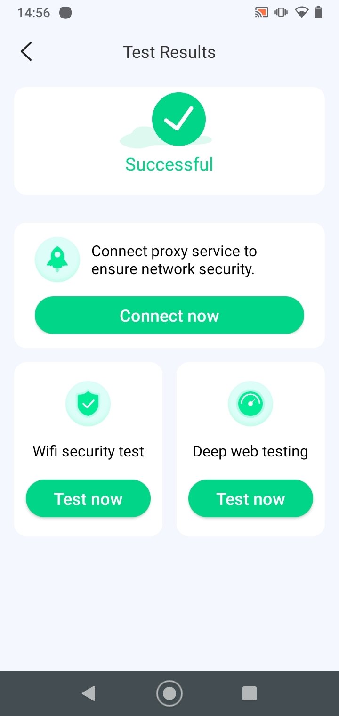This screenshot has width=339, height=716.
Task: Start Wifi security test with Test now
Action: click(x=88, y=498)
